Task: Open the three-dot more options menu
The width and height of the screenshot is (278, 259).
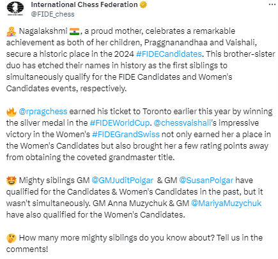Action: coord(272,4)
